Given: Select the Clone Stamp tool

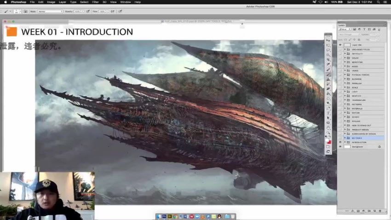Looking at the screenshot, I should [x=328, y=79].
